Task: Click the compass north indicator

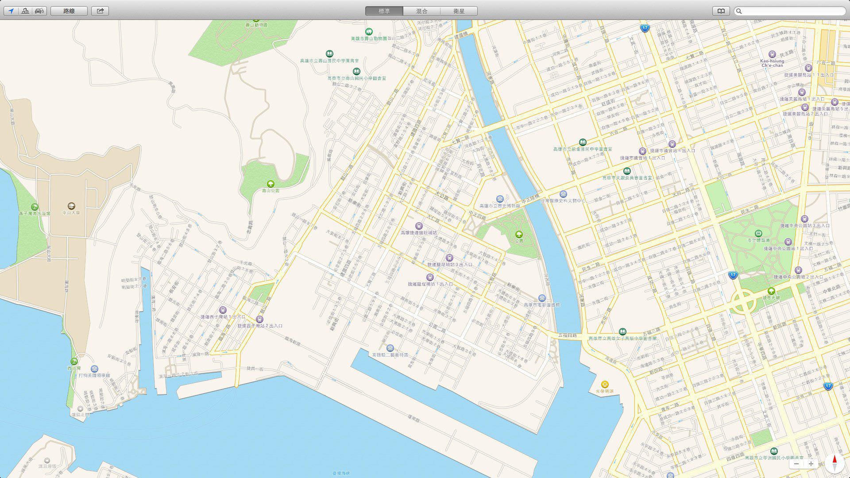Action: 835,463
